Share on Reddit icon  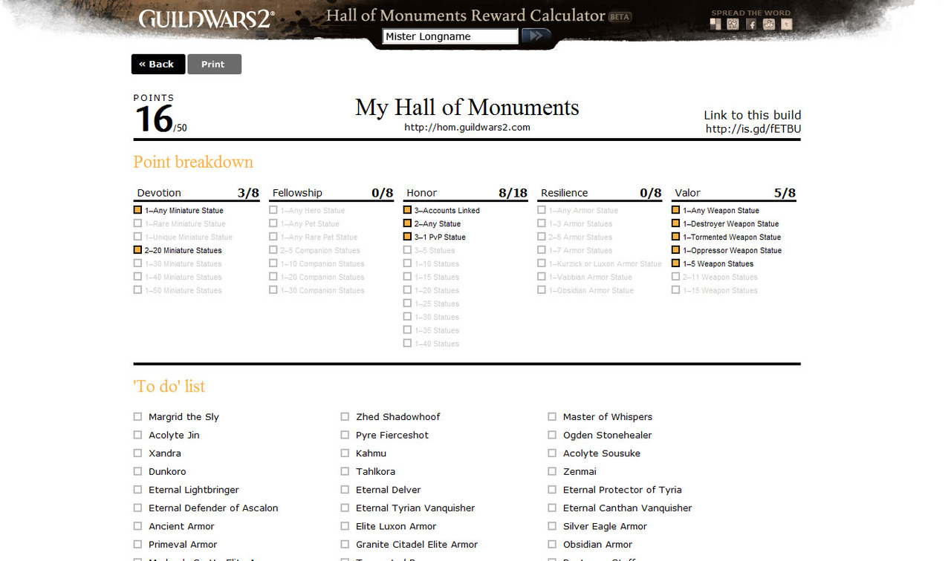769,24
